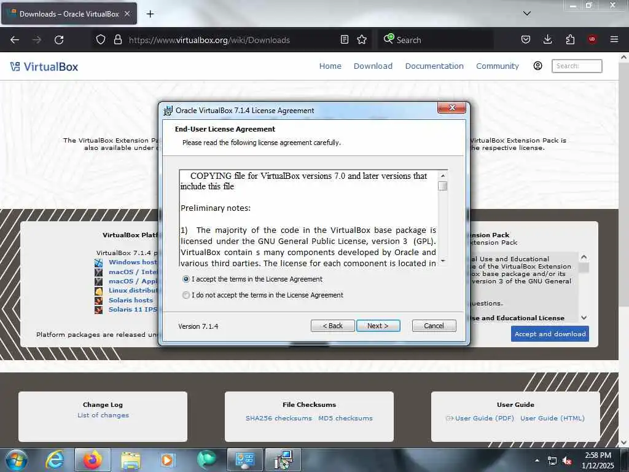Click the Firefox Search box

pos(436,40)
